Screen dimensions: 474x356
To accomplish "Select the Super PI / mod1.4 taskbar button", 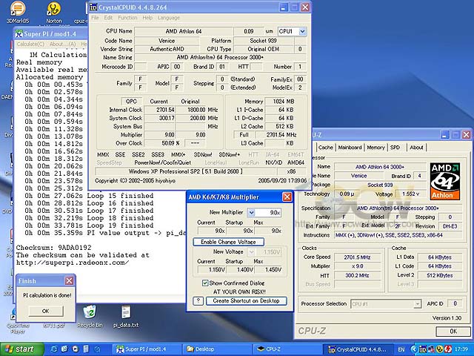I will (147, 349).
